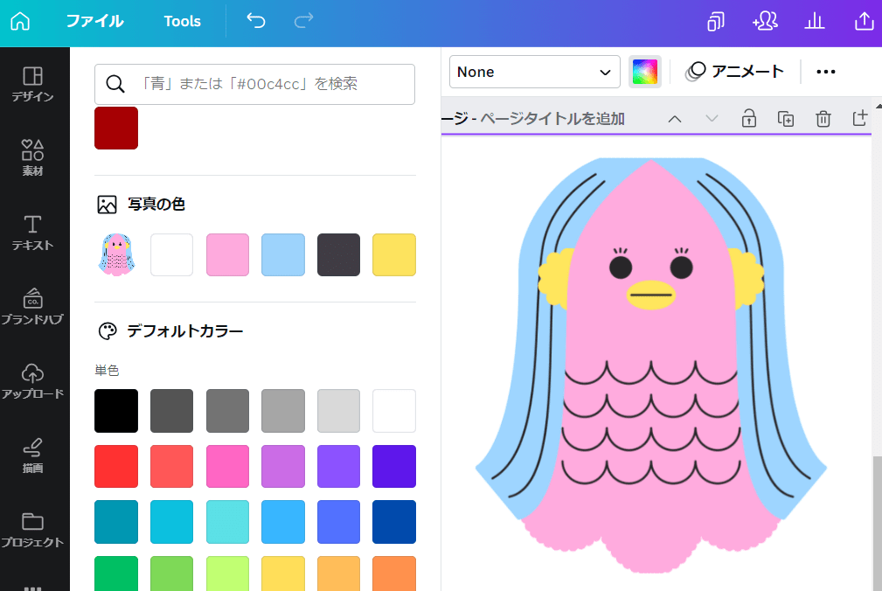Click the move page down chevron
The image size is (882, 591).
(x=712, y=118)
